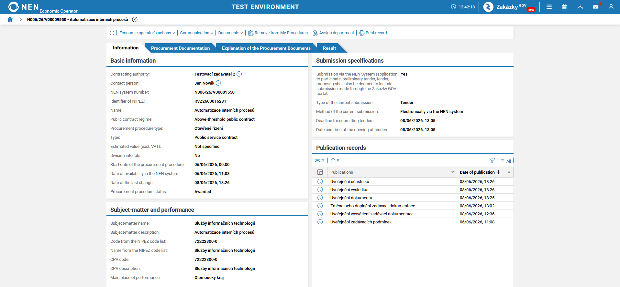Screen dimensions: 620x287
Task: Select Uveřejnění zadávacích podmínek row text
Action: tap(361, 222)
